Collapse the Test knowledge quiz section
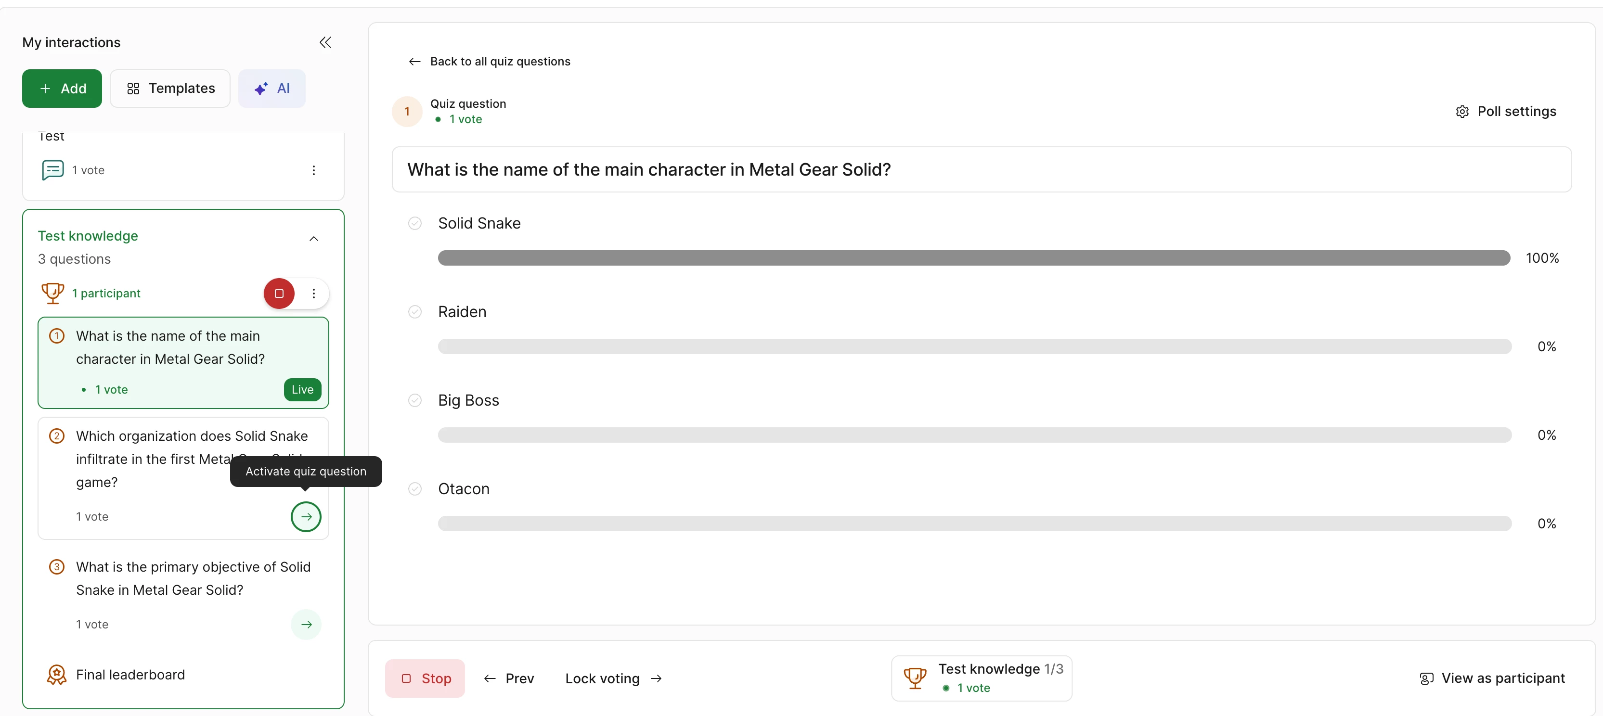 (314, 239)
